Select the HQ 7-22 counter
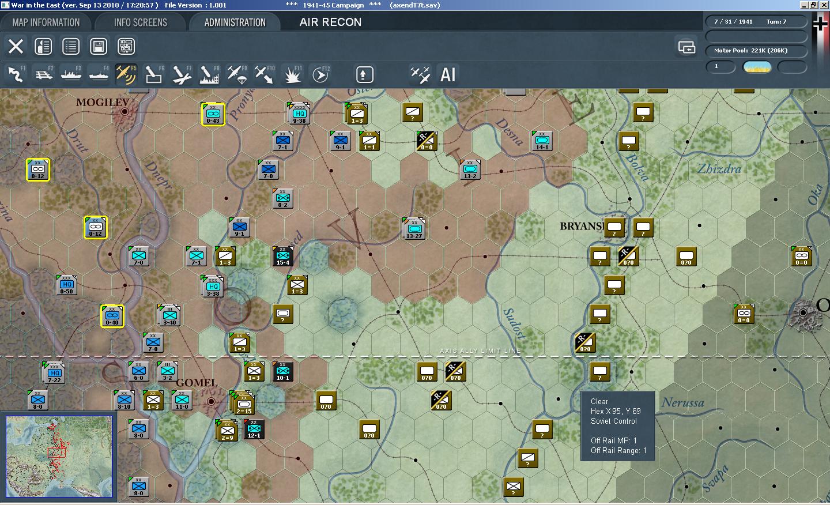830x505 pixels. (54, 372)
